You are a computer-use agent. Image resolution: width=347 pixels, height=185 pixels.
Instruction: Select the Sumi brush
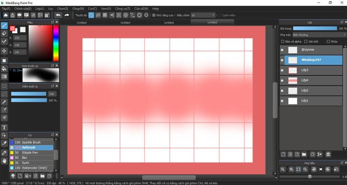coord(31,163)
